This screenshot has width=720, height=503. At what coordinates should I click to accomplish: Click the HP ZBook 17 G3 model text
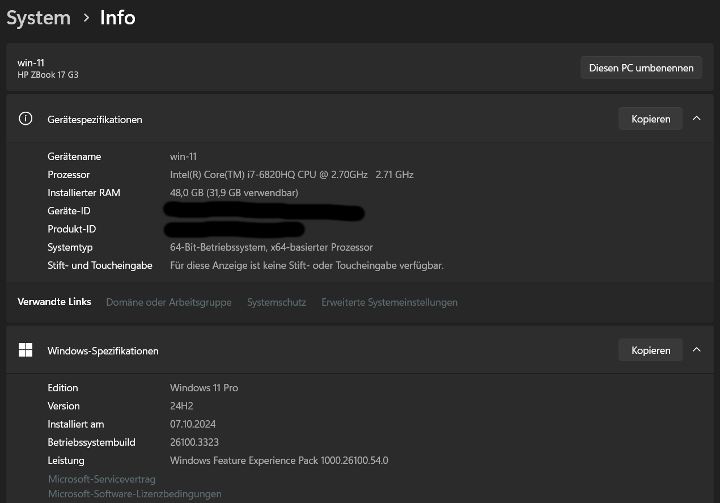pos(48,75)
